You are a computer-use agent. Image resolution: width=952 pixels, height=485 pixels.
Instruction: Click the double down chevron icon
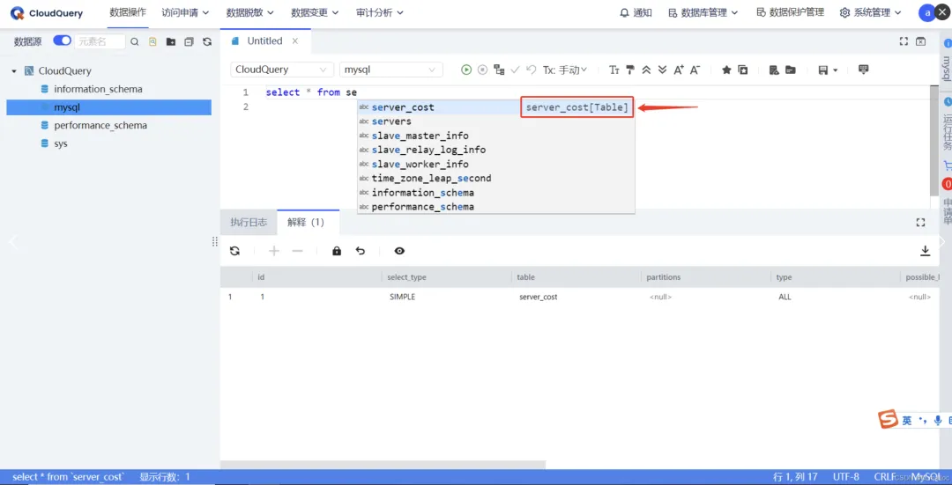662,70
